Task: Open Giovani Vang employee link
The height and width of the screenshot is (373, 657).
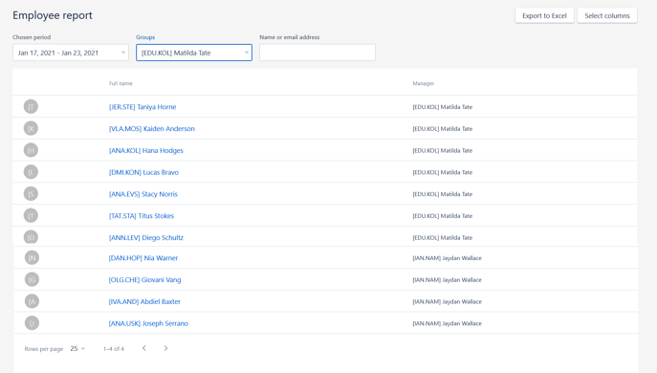Action: pyautogui.click(x=145, y=279)
